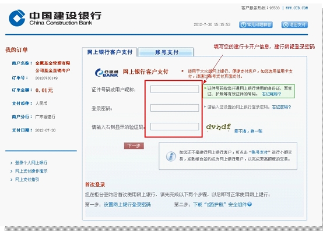323x242 pixels.
Task: Switch to 账号支付 tab
Action: point(166,52)
